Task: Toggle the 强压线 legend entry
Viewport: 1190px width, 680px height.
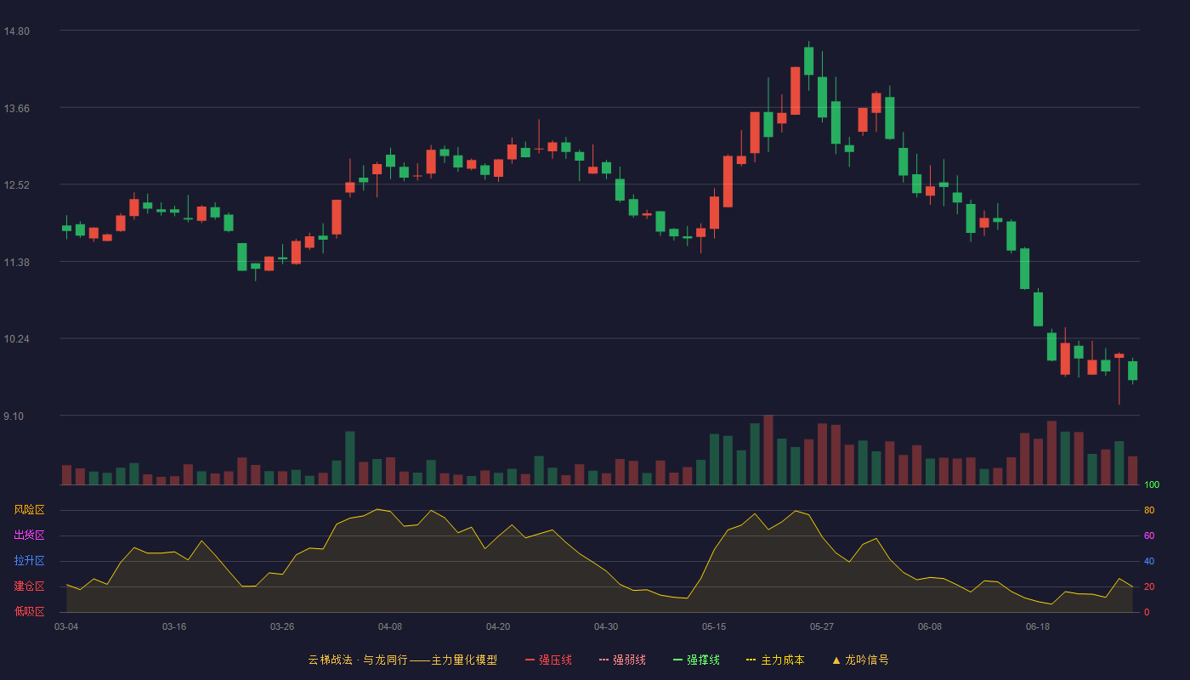Action: (x=548, y=660)
